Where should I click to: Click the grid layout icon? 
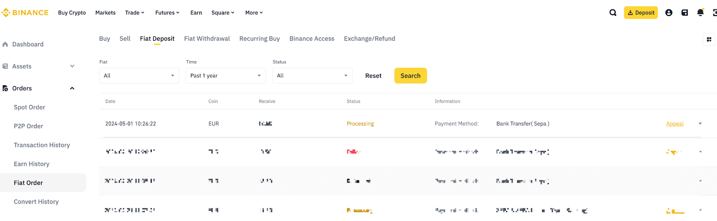click(x=709, y=39)
